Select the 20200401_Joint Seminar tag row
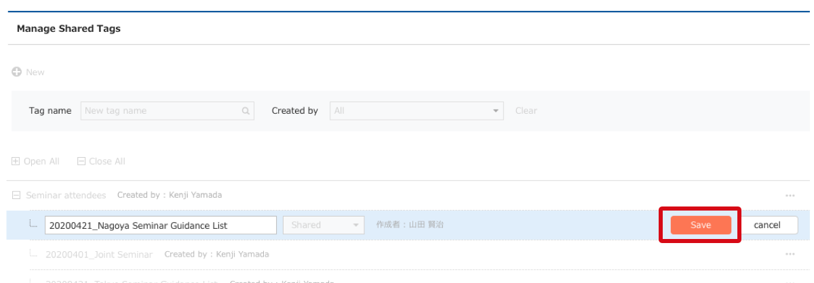The height and width of the screenshot is (283, 814). click(407, 255)
